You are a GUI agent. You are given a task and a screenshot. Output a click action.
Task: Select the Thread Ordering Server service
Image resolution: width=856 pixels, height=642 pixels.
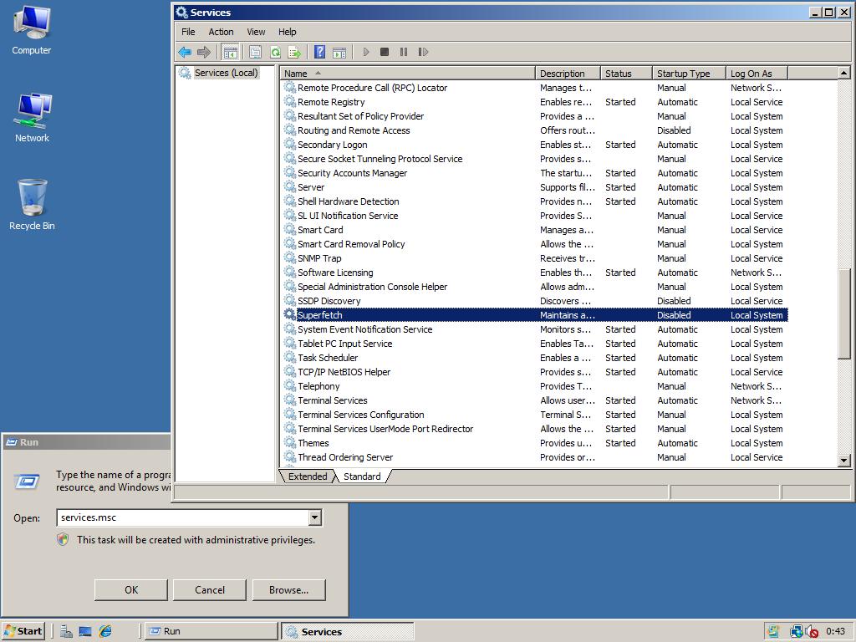tap(535, 457)
